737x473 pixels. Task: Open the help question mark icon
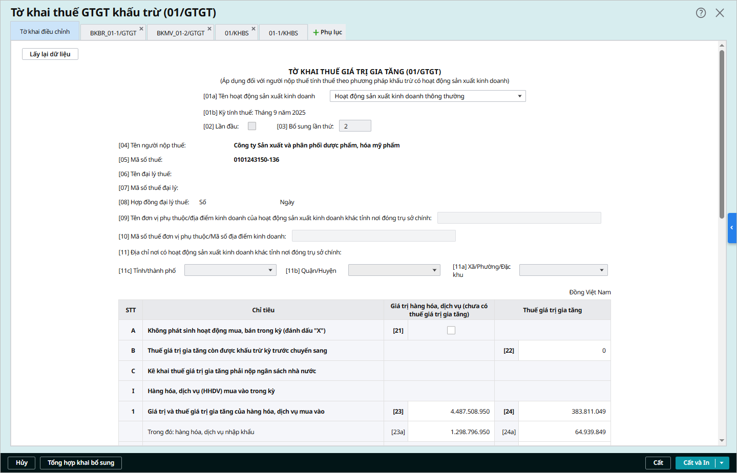click(701, 13)
